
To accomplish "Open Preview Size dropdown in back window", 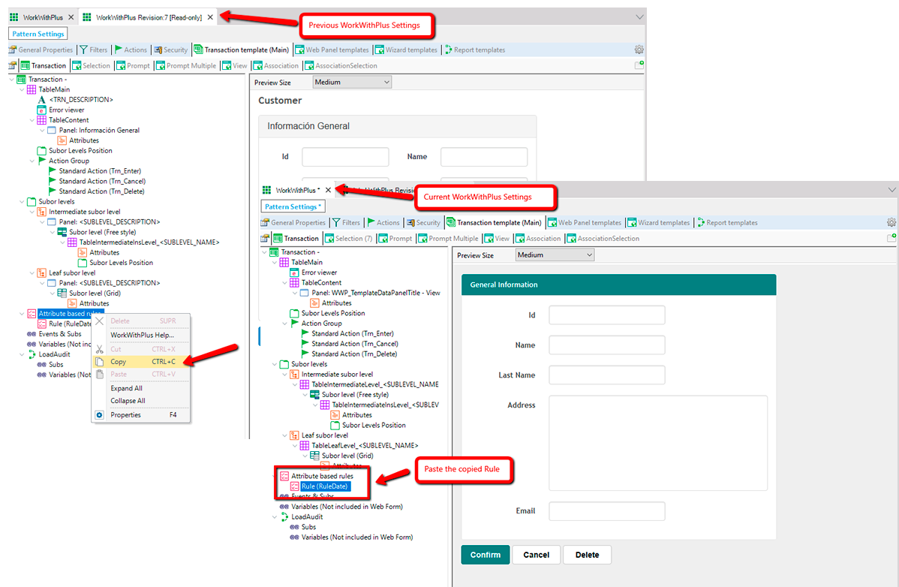I will click(x=352, y=83).
